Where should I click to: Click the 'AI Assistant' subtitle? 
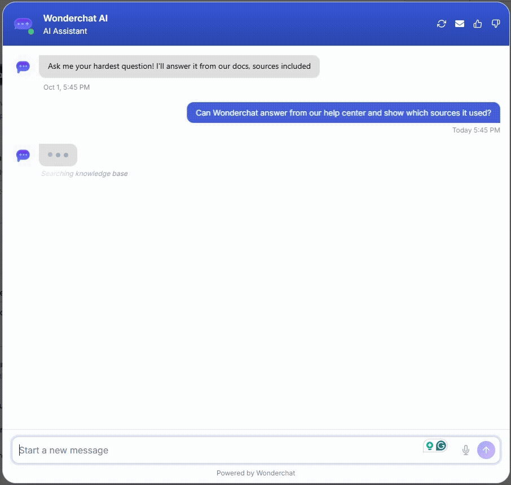pos(65,31)
